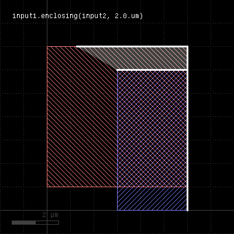Image resolution: width=234 pixels, height=234 pixels.
Task: Click bottom end of white vertical edge
Action: pyautogui.click(x=187, y=211)
